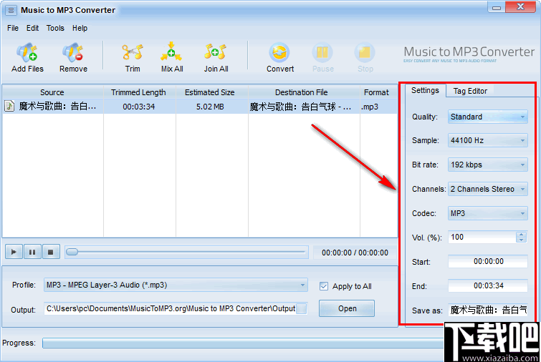
Task: Click the Pause toolbar icon
Action: click(322, 52)
